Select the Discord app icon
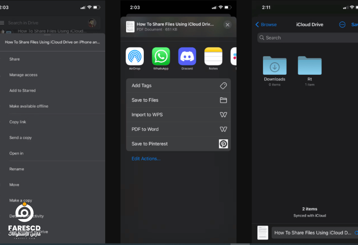 [x=187, y=56]
